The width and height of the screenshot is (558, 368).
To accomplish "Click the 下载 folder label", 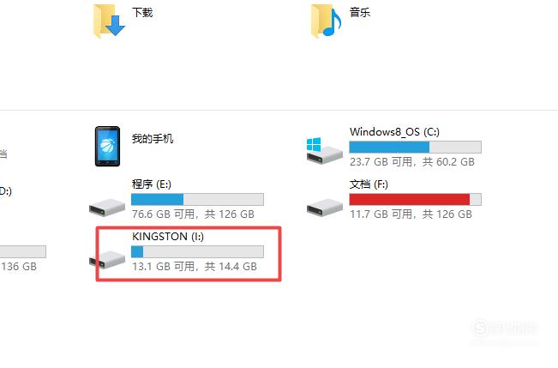I will (x=142, y=13).
